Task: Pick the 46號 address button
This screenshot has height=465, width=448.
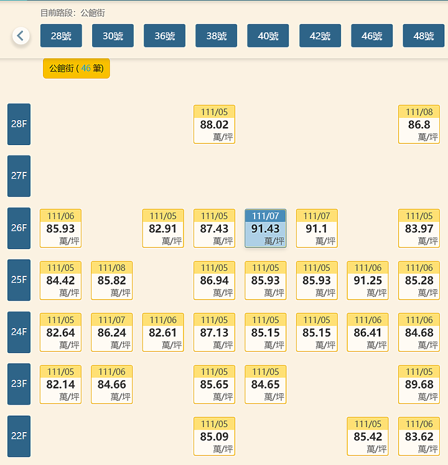Action: pyautogui.click(x=372, y=36)
